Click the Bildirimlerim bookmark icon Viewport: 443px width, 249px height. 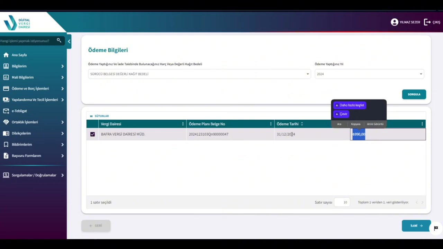point(6,145)
